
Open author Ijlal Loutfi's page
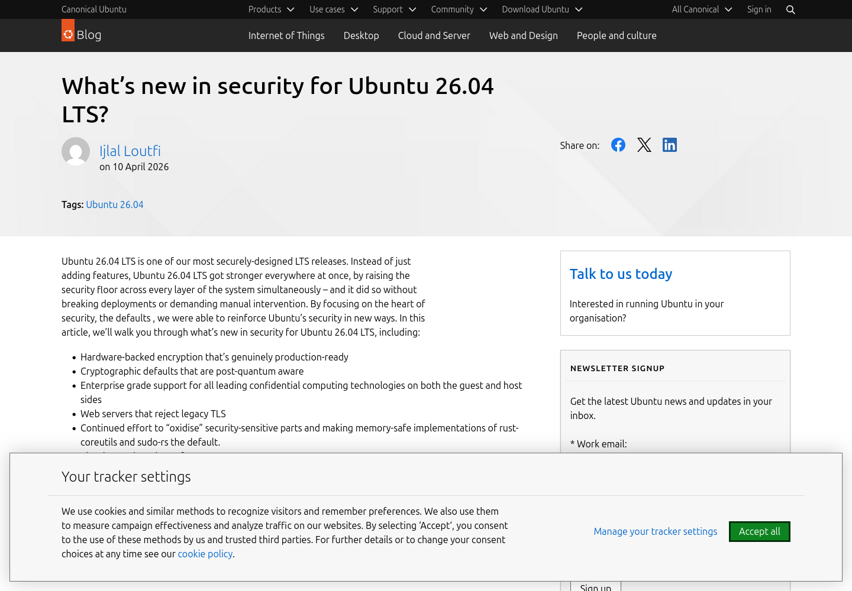(x=130, y=151)
